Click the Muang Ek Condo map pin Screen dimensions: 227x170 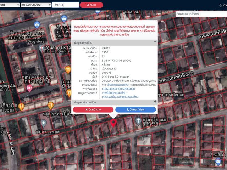[x=41, y=48]
